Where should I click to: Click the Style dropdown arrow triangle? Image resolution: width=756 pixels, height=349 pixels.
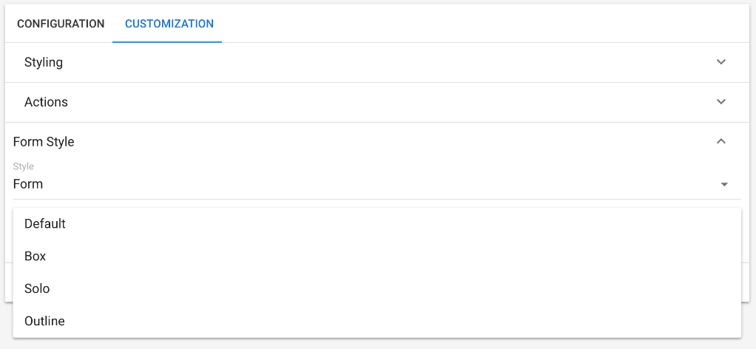(724, 184)
